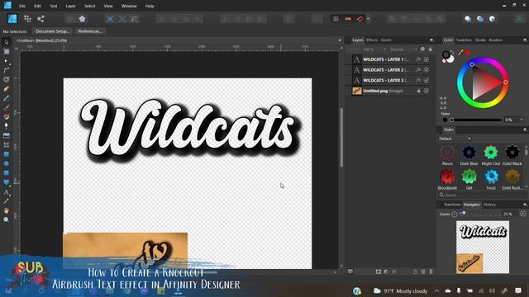The image size is (529, 297).
Task: Open the Layers panel options menu
Action: tap(431, 40)
